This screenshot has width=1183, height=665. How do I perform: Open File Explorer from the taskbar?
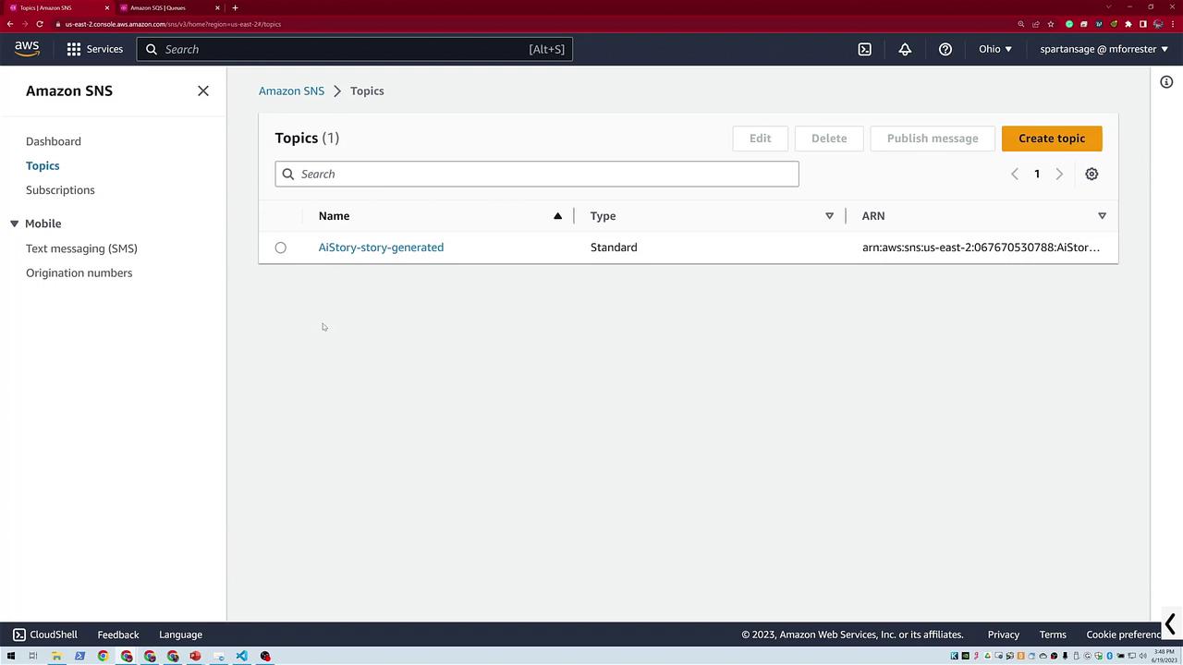(x=56, y=656)
